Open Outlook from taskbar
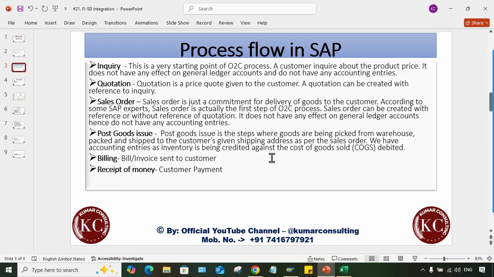The width and height of the screenshot is (494, 277). (x=220, y=270)
